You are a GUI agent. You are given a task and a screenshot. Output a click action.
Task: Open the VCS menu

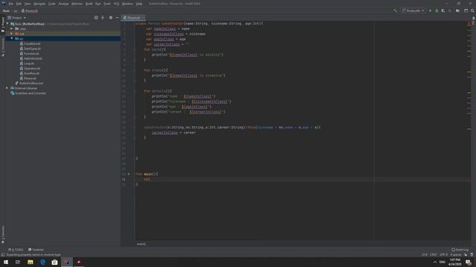click(116, 4)
